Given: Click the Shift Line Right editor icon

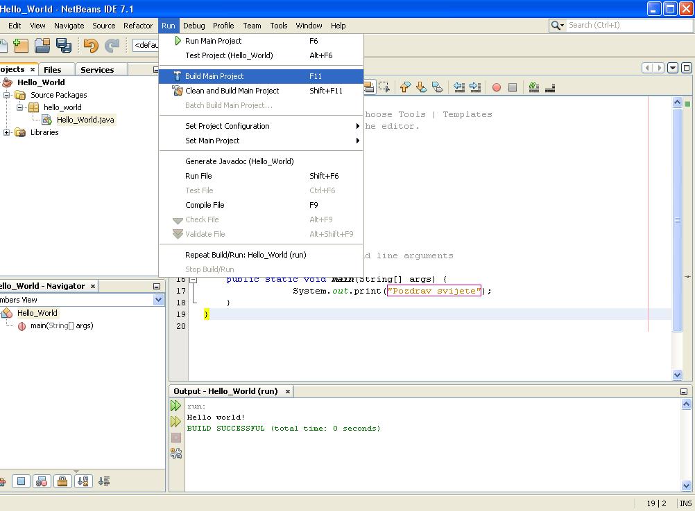Looking at the screenshot, I should 475,87.
